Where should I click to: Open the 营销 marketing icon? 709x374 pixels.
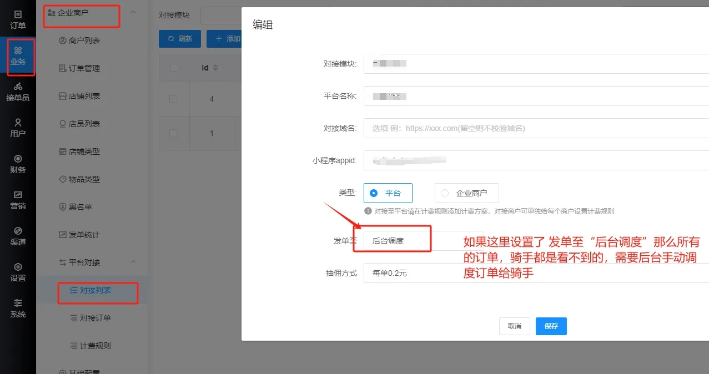18,200
